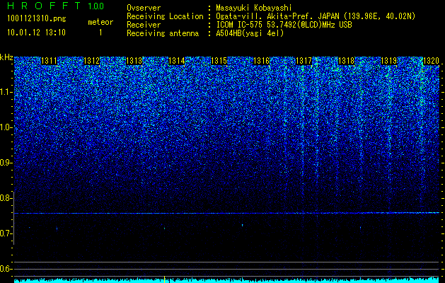
Task: Click the date stamp 10.01.12 13:10
Action: coord(36,33)
